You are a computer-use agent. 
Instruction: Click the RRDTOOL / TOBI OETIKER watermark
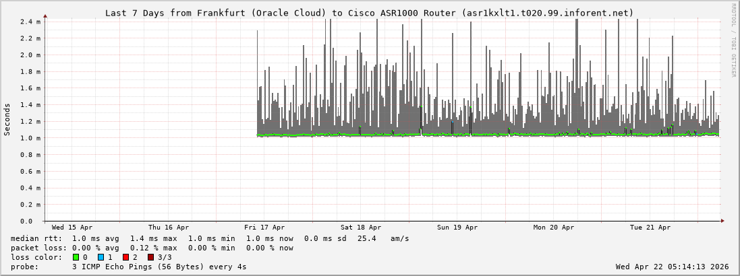tap(733, 40)
